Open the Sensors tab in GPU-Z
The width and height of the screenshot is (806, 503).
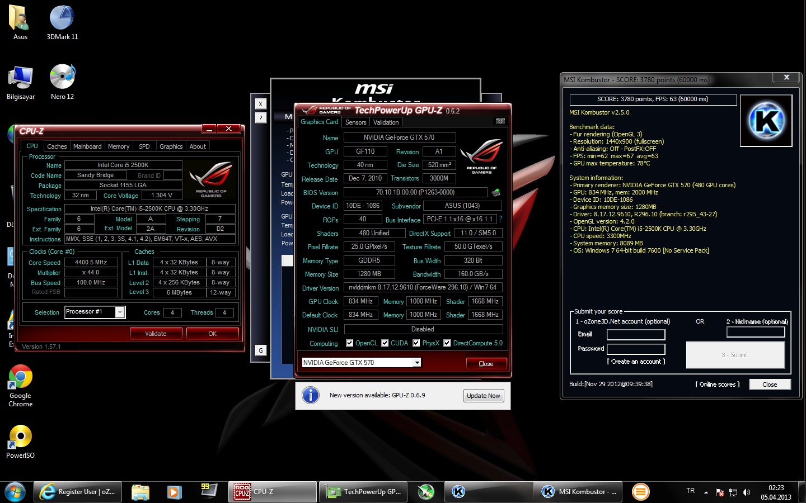point(356,122)
